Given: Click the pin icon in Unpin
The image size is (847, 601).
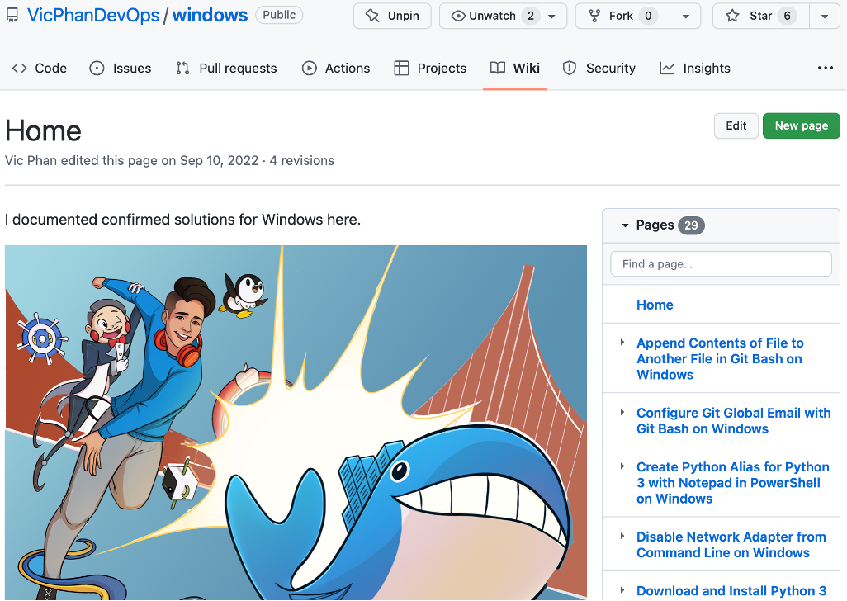Looking at the screenshot, I should pos(372,16).
